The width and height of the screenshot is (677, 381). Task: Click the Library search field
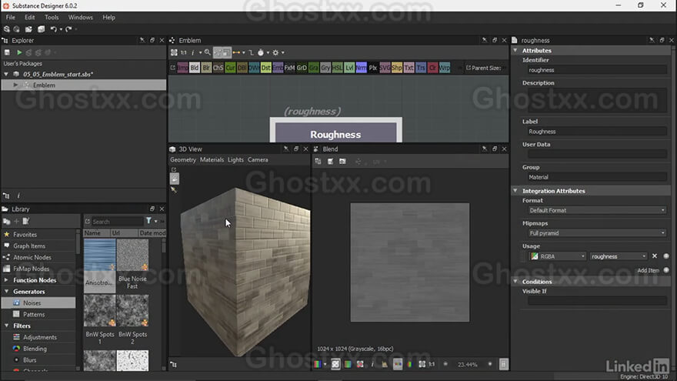pos(117,221)
